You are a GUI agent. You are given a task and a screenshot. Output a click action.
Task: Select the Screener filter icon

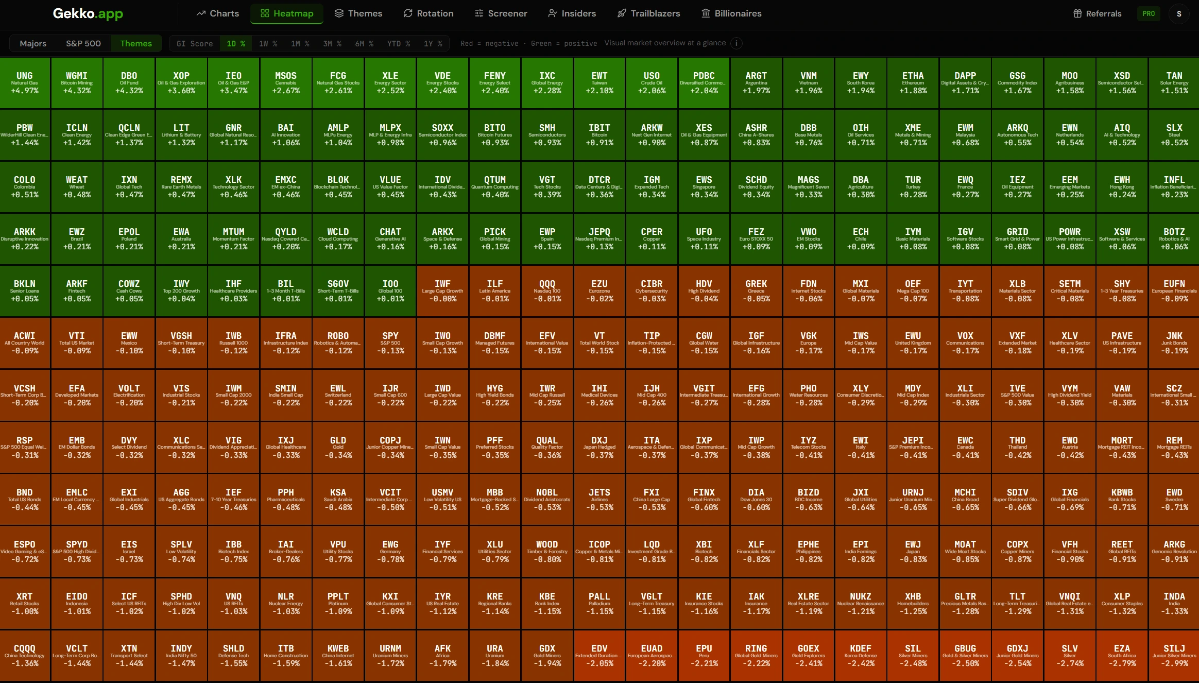(x=479, y=13)
